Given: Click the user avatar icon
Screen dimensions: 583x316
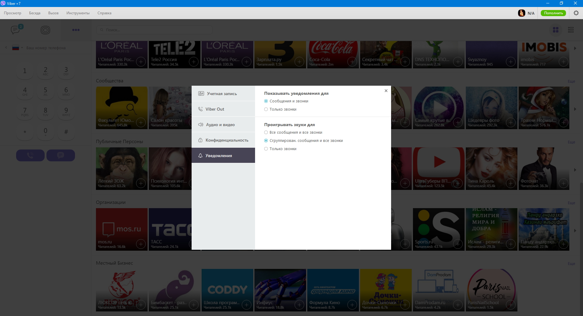Looking at the screenshot, I should click(x=522, y=13).
